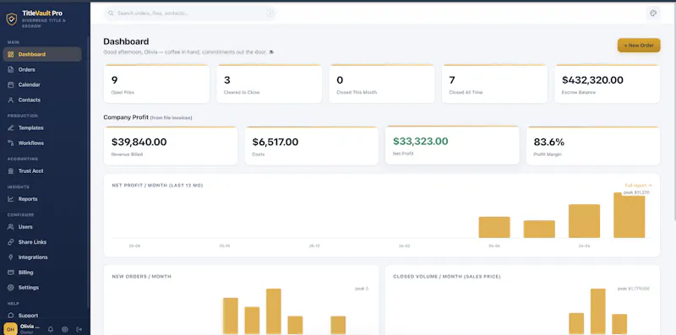This screenshot has width=676, height=335.
Task: Click the Profit Margin 83.6% card
Action: (593, 146)
